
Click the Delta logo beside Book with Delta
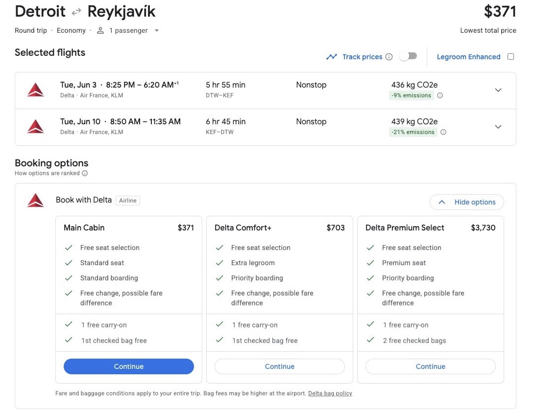[x=35, y=200]
